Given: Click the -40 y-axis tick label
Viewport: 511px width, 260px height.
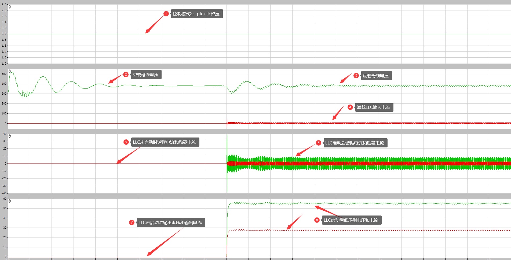Looking at the screenshot, I should pyautogui.click(x=4, y=193).
